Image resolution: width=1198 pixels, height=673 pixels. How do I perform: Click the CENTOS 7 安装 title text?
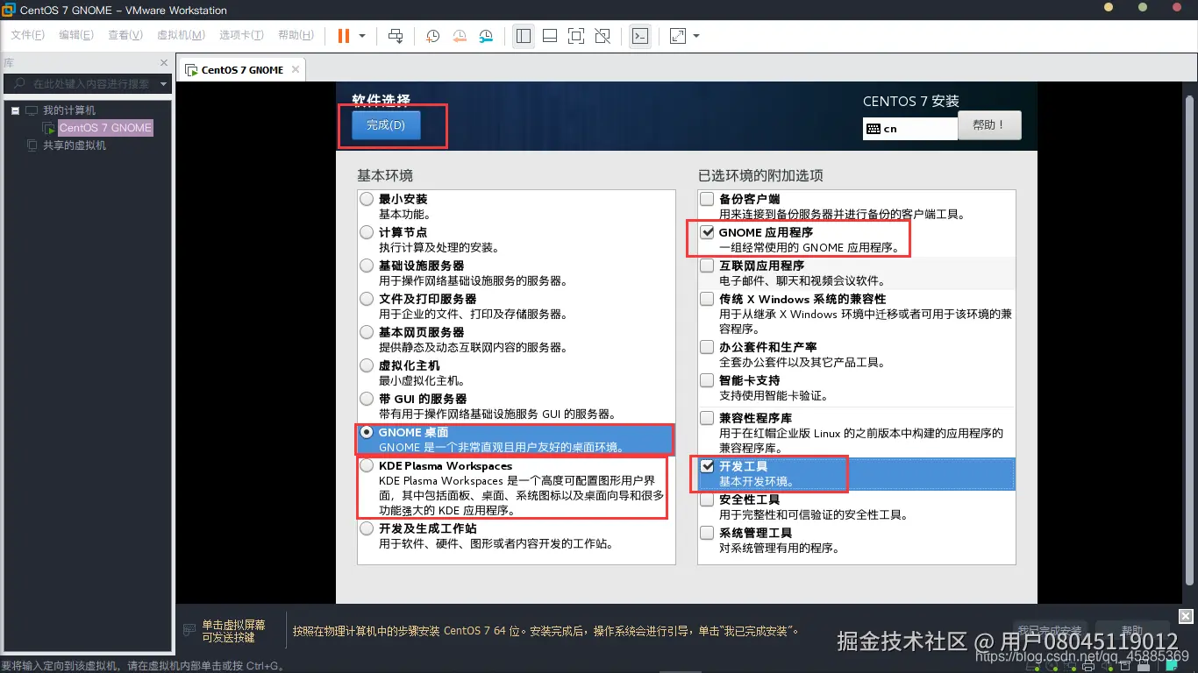point(910,102)
